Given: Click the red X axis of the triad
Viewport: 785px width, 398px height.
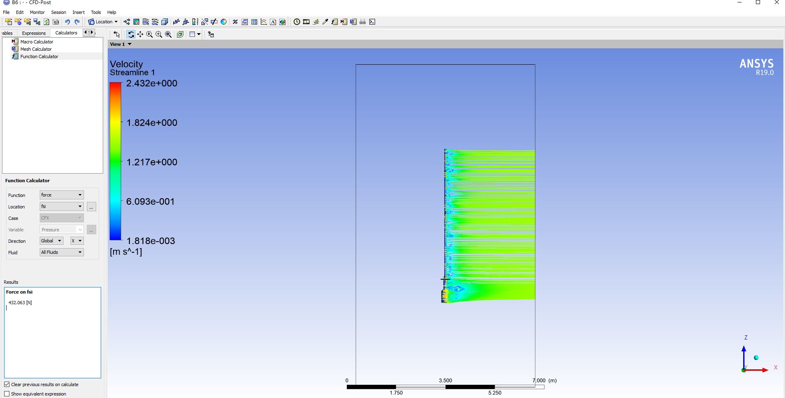Looking at the screenshot, I should 757,370.
